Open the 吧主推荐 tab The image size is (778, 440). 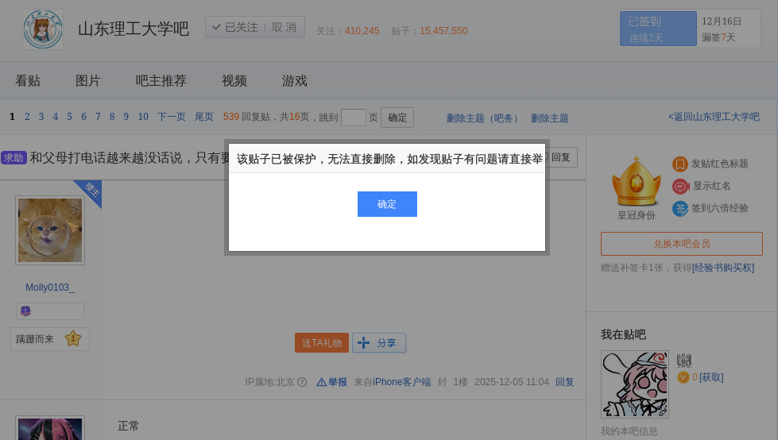click(161, 81)
